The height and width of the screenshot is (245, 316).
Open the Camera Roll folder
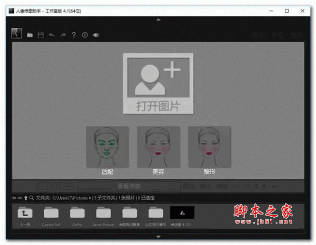click(x=51, y=215)
